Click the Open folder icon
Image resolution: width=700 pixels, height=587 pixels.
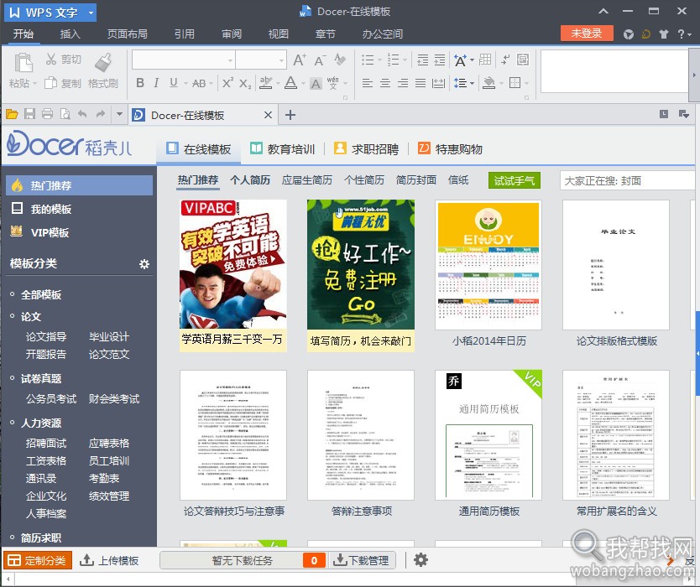pyautogui.click(x=12, y=115)
